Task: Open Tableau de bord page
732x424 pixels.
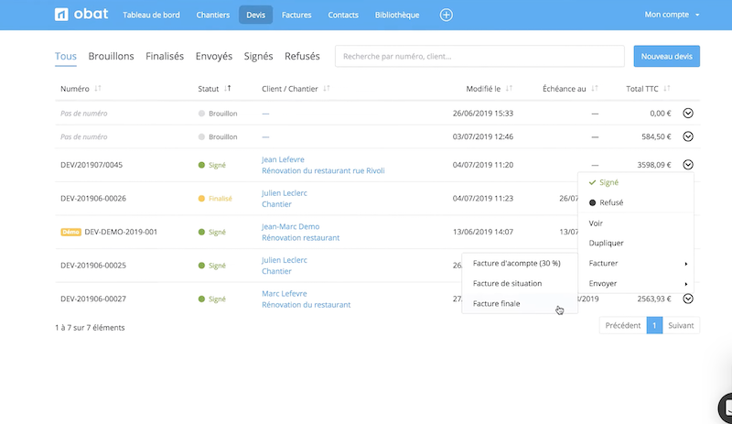Action: point(151,15)
